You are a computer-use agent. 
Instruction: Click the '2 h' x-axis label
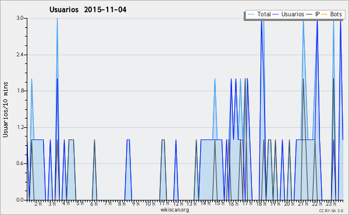(x=38, y=204)
